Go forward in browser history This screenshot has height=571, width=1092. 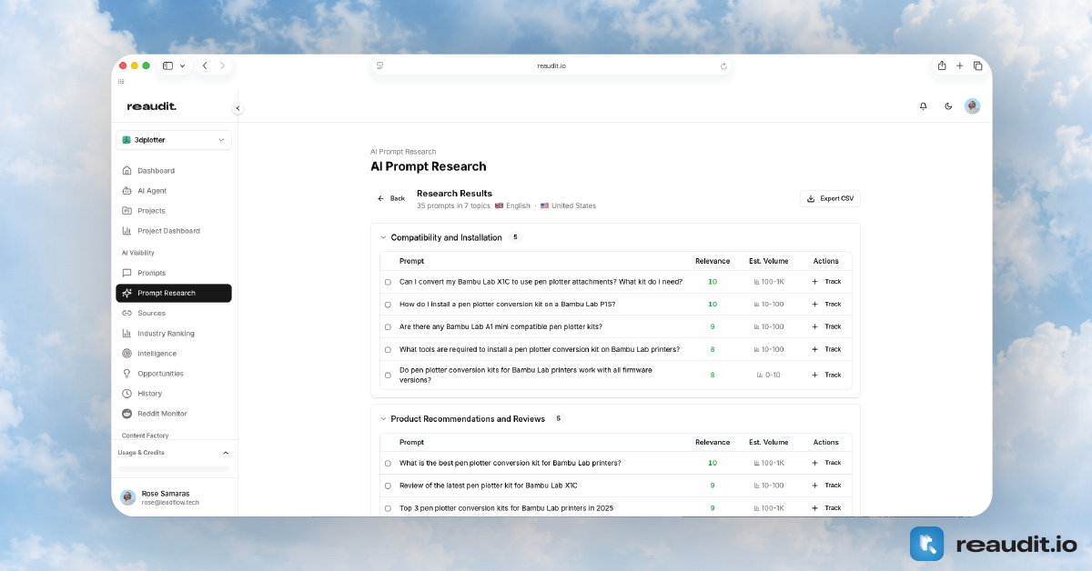point(223,65)
